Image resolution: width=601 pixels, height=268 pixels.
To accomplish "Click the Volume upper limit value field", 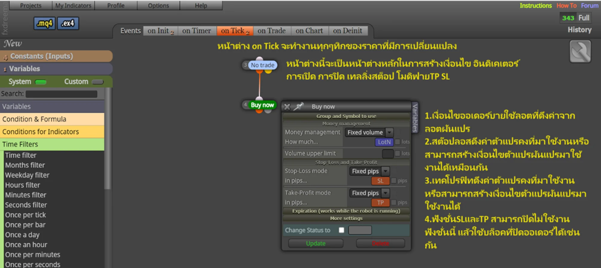I will pyautogui.click(x=388, y=154).
